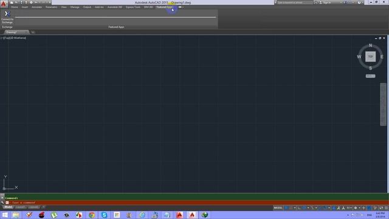389x219 pixels.
Task: Open the annotation scale 1:1 dropdown
Action: click(x=349, y=208)
